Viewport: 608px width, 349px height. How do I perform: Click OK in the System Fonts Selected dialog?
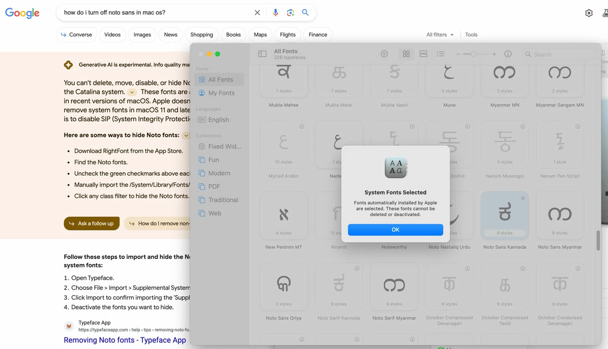point(395,229)
